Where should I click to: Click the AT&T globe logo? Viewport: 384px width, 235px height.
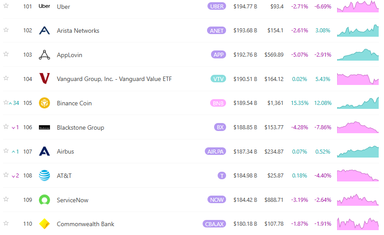tap(44, 176)
